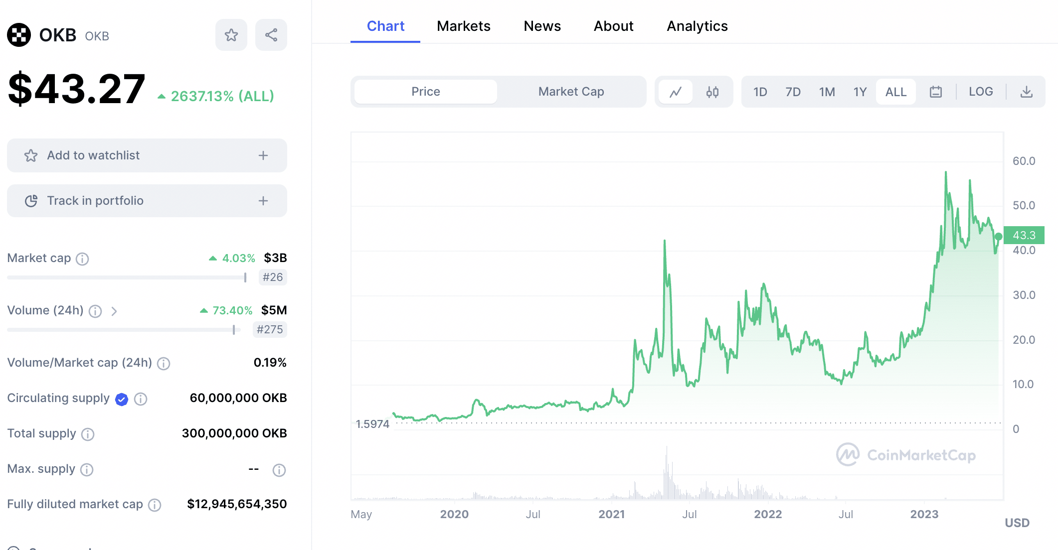Select the line chart view icon
Image resolution: width=1058 pixels, height=550 pixels.
676,92
